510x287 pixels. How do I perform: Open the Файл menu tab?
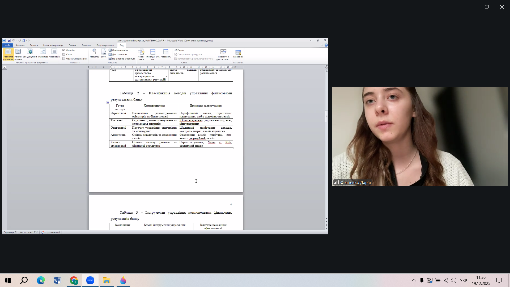click(7, 45)
